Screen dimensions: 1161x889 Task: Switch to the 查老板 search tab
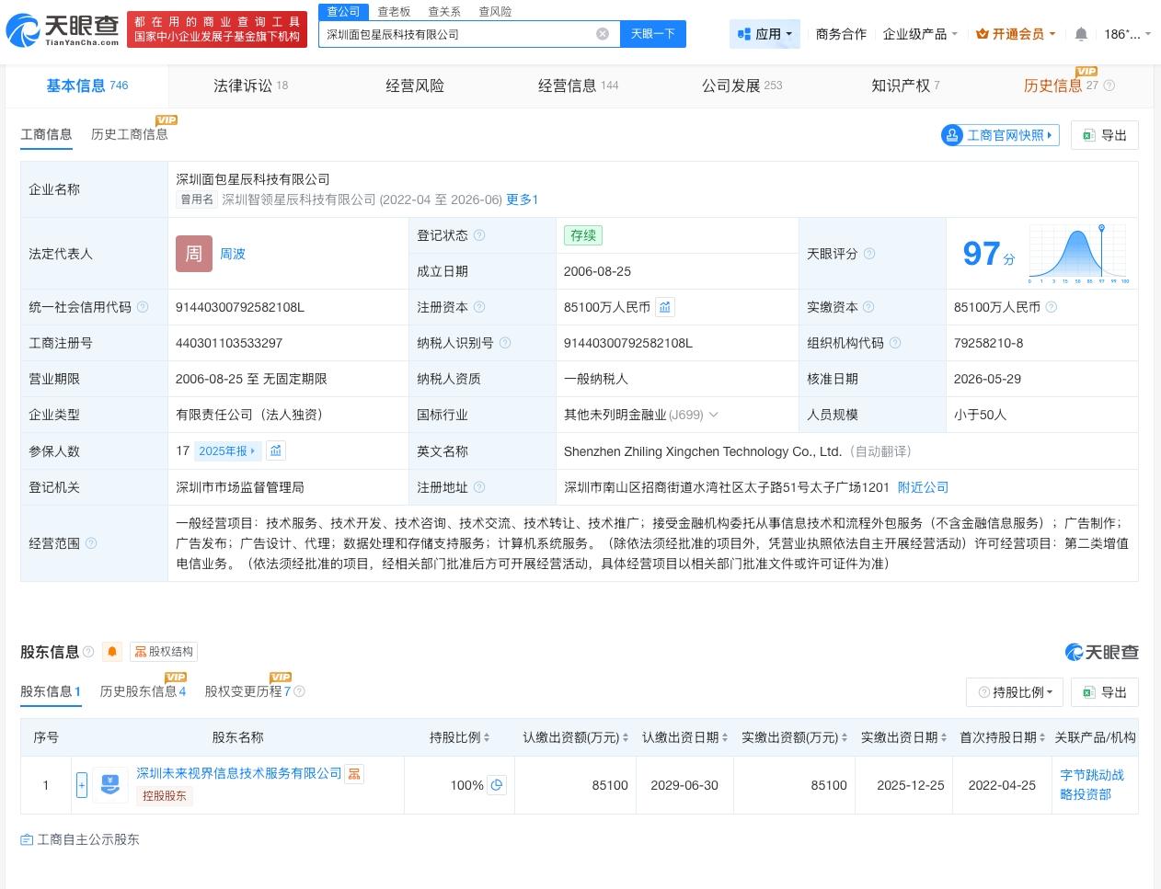(394, 11)
